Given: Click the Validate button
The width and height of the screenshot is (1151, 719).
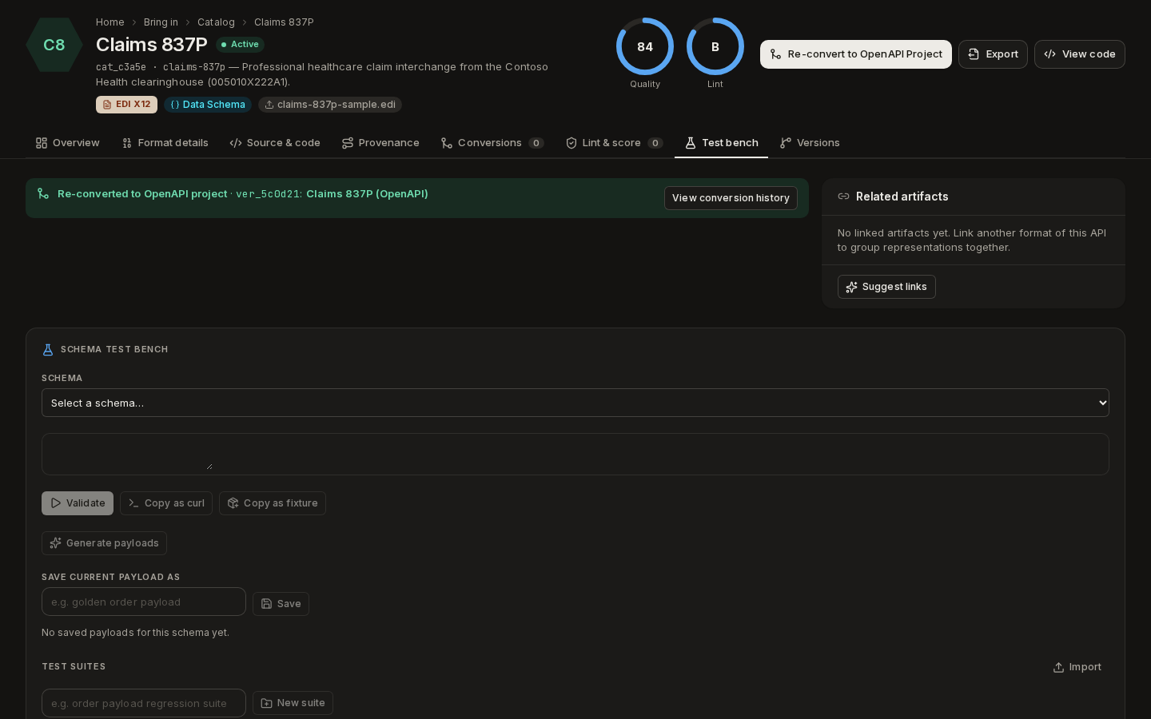Looking at the screenshot, I should (78, 503).
